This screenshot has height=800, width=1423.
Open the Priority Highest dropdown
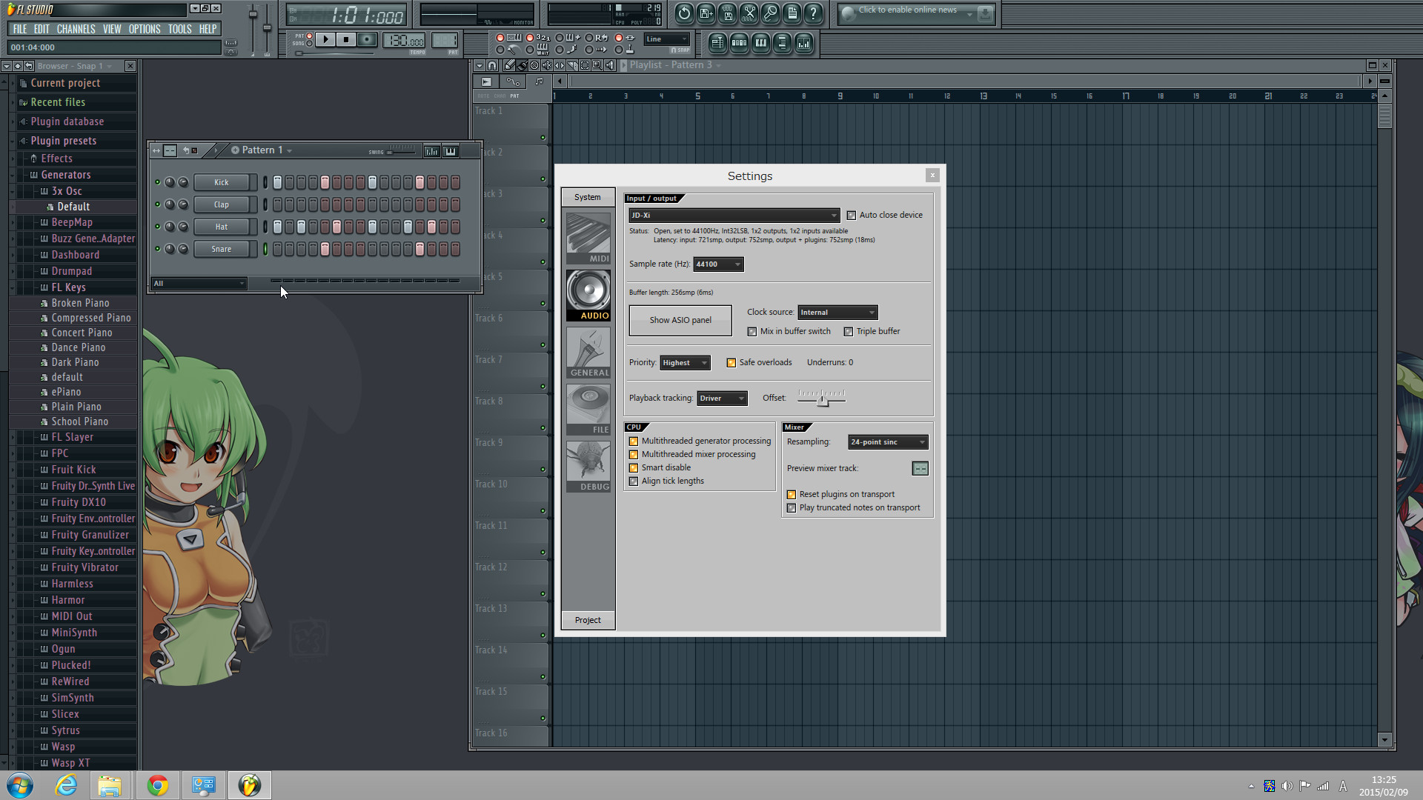685,363
